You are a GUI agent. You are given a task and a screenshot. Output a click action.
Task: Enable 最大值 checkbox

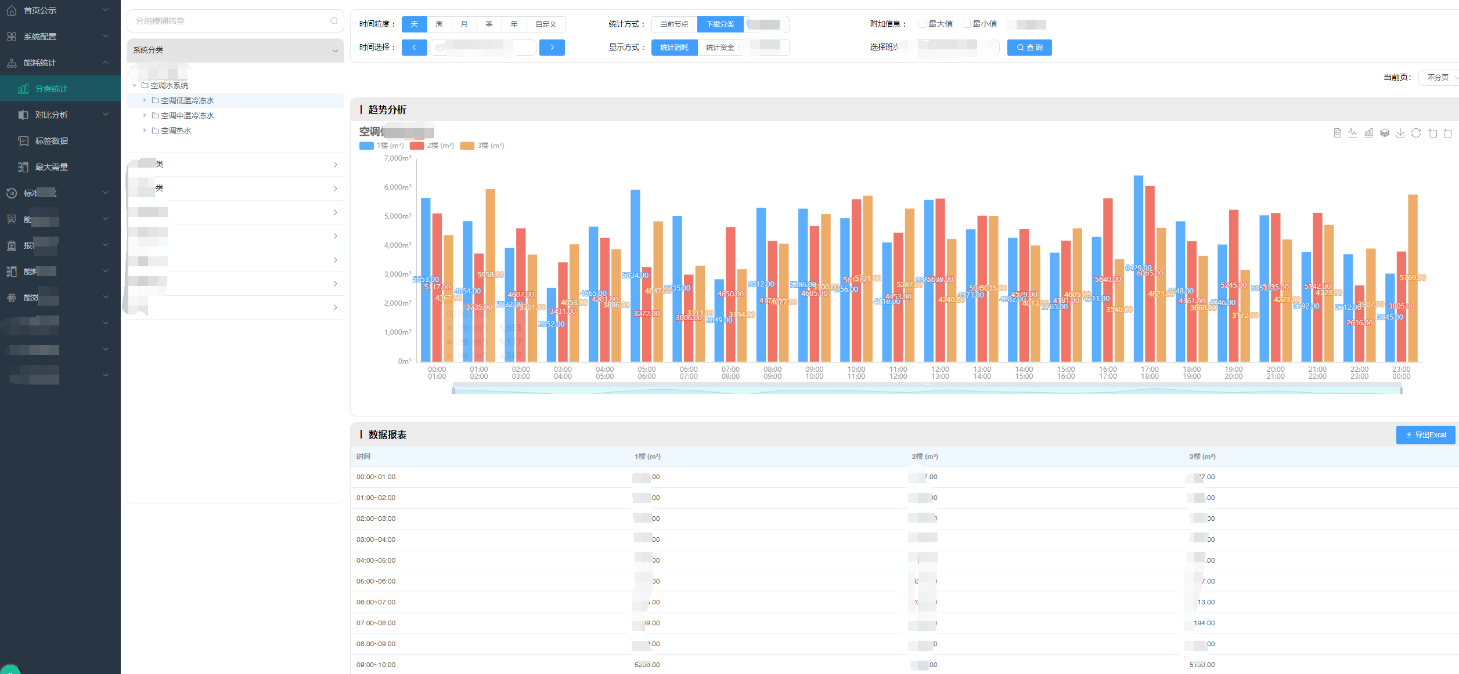coord(922,24)
